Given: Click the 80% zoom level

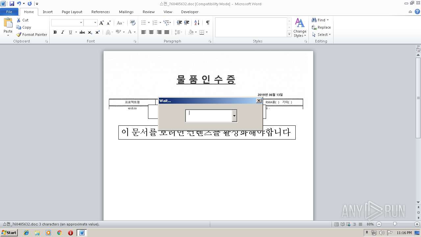Looking at the screenshot, I should (x=370, y=224).
